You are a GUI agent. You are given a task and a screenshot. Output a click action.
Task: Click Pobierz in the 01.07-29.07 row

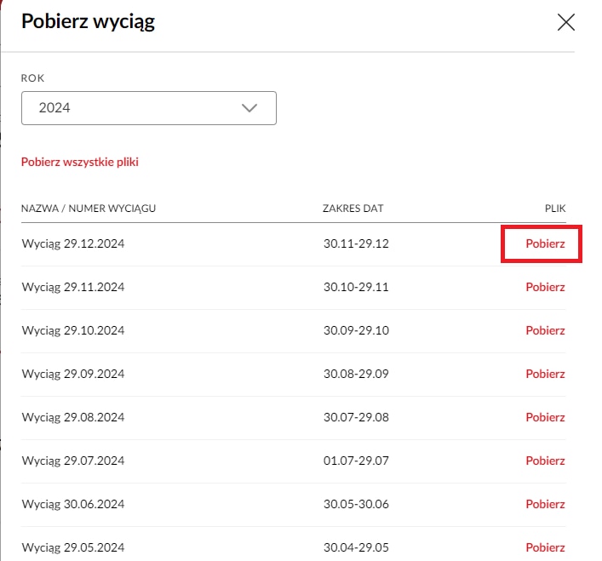tap(545, 461)
